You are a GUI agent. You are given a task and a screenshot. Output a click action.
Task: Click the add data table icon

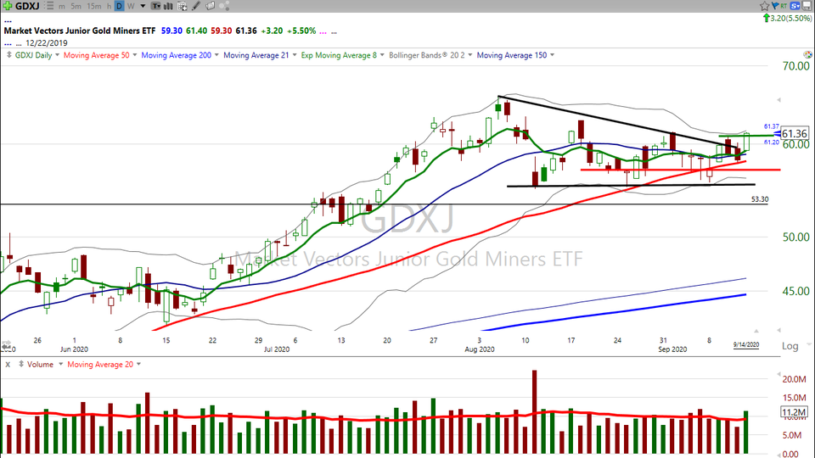pos(182,6)
